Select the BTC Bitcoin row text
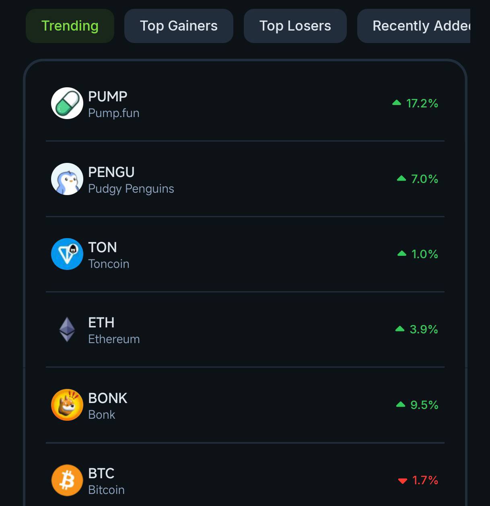 [106, 481]
